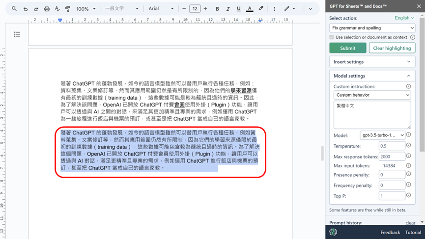Click the sidebar vertical scrollbar
The height and width of the screenshot is (239, 425).
[422, 84]
